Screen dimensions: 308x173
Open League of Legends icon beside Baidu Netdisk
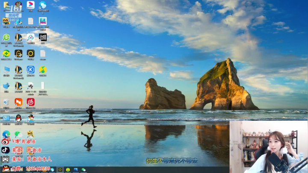tap(18, 37)
